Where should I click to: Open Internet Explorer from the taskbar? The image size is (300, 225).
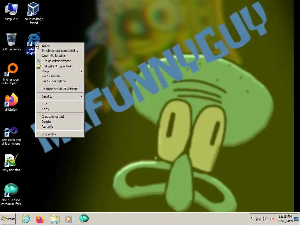pyautogui.click(x=26, y=219)
